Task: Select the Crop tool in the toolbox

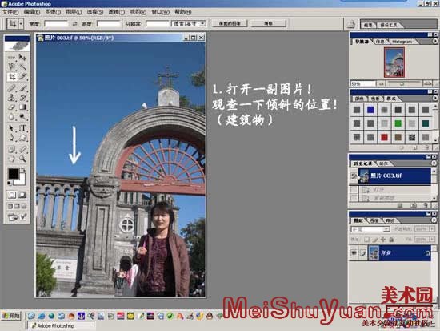Action: tap(11, 76)
